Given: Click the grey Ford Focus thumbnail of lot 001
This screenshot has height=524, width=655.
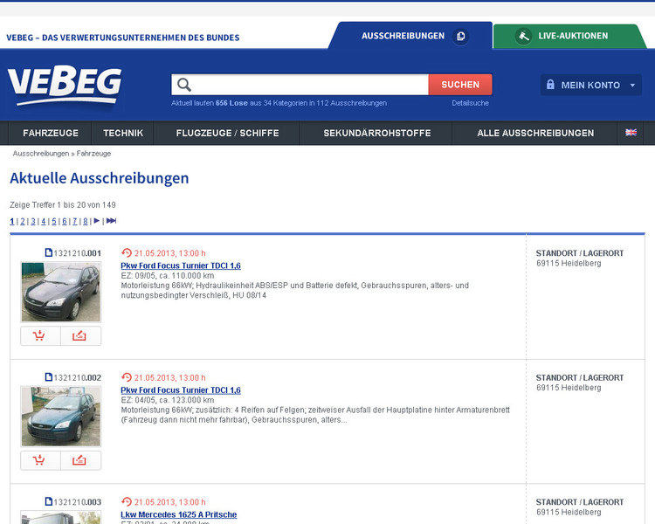Looking at the screenshot, I should tap(61, 292).
